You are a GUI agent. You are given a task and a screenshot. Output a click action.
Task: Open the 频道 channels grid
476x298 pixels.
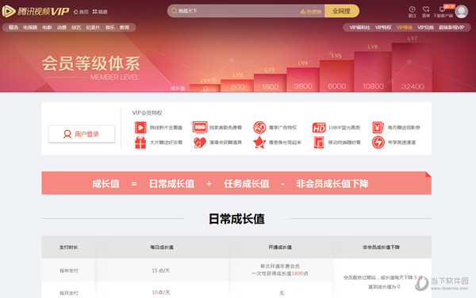click(100, 12)
